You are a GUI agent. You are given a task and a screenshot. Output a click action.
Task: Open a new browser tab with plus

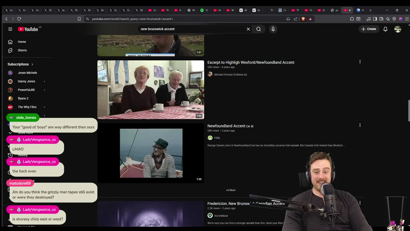(x=371, y=10)
